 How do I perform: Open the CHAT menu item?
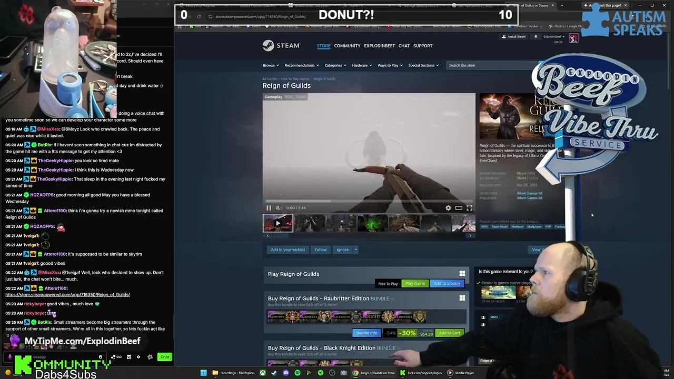[x=404, y=46]
